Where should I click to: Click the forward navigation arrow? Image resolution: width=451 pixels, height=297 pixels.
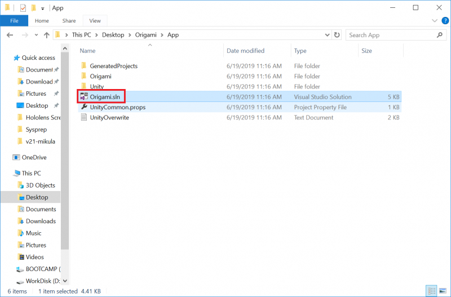[25, 35]
